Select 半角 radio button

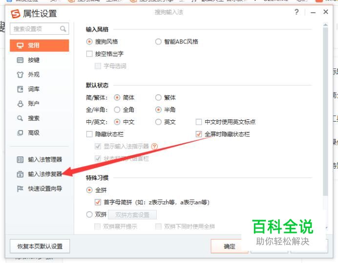pyautogui.click(x=158, y=110)
